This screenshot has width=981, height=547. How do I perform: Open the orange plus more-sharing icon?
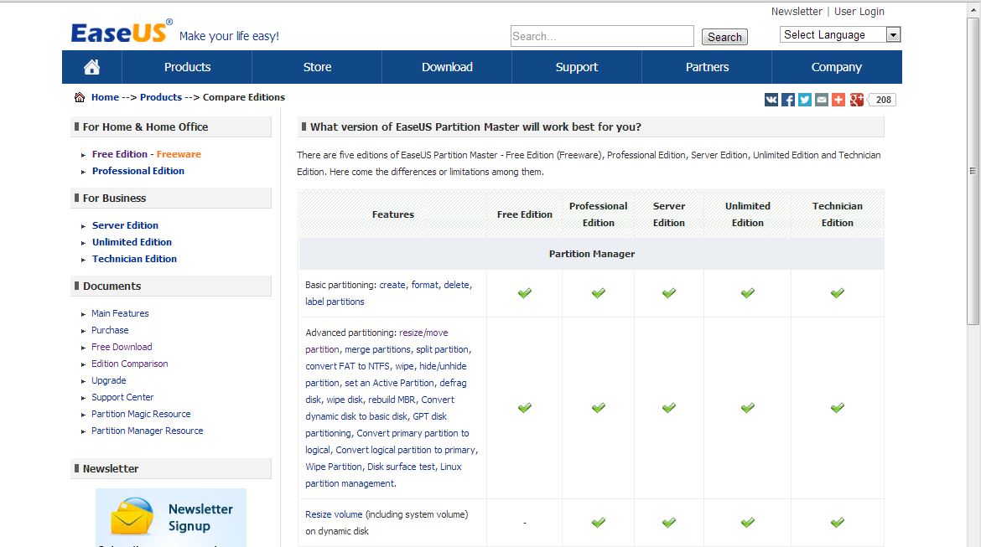838,100
